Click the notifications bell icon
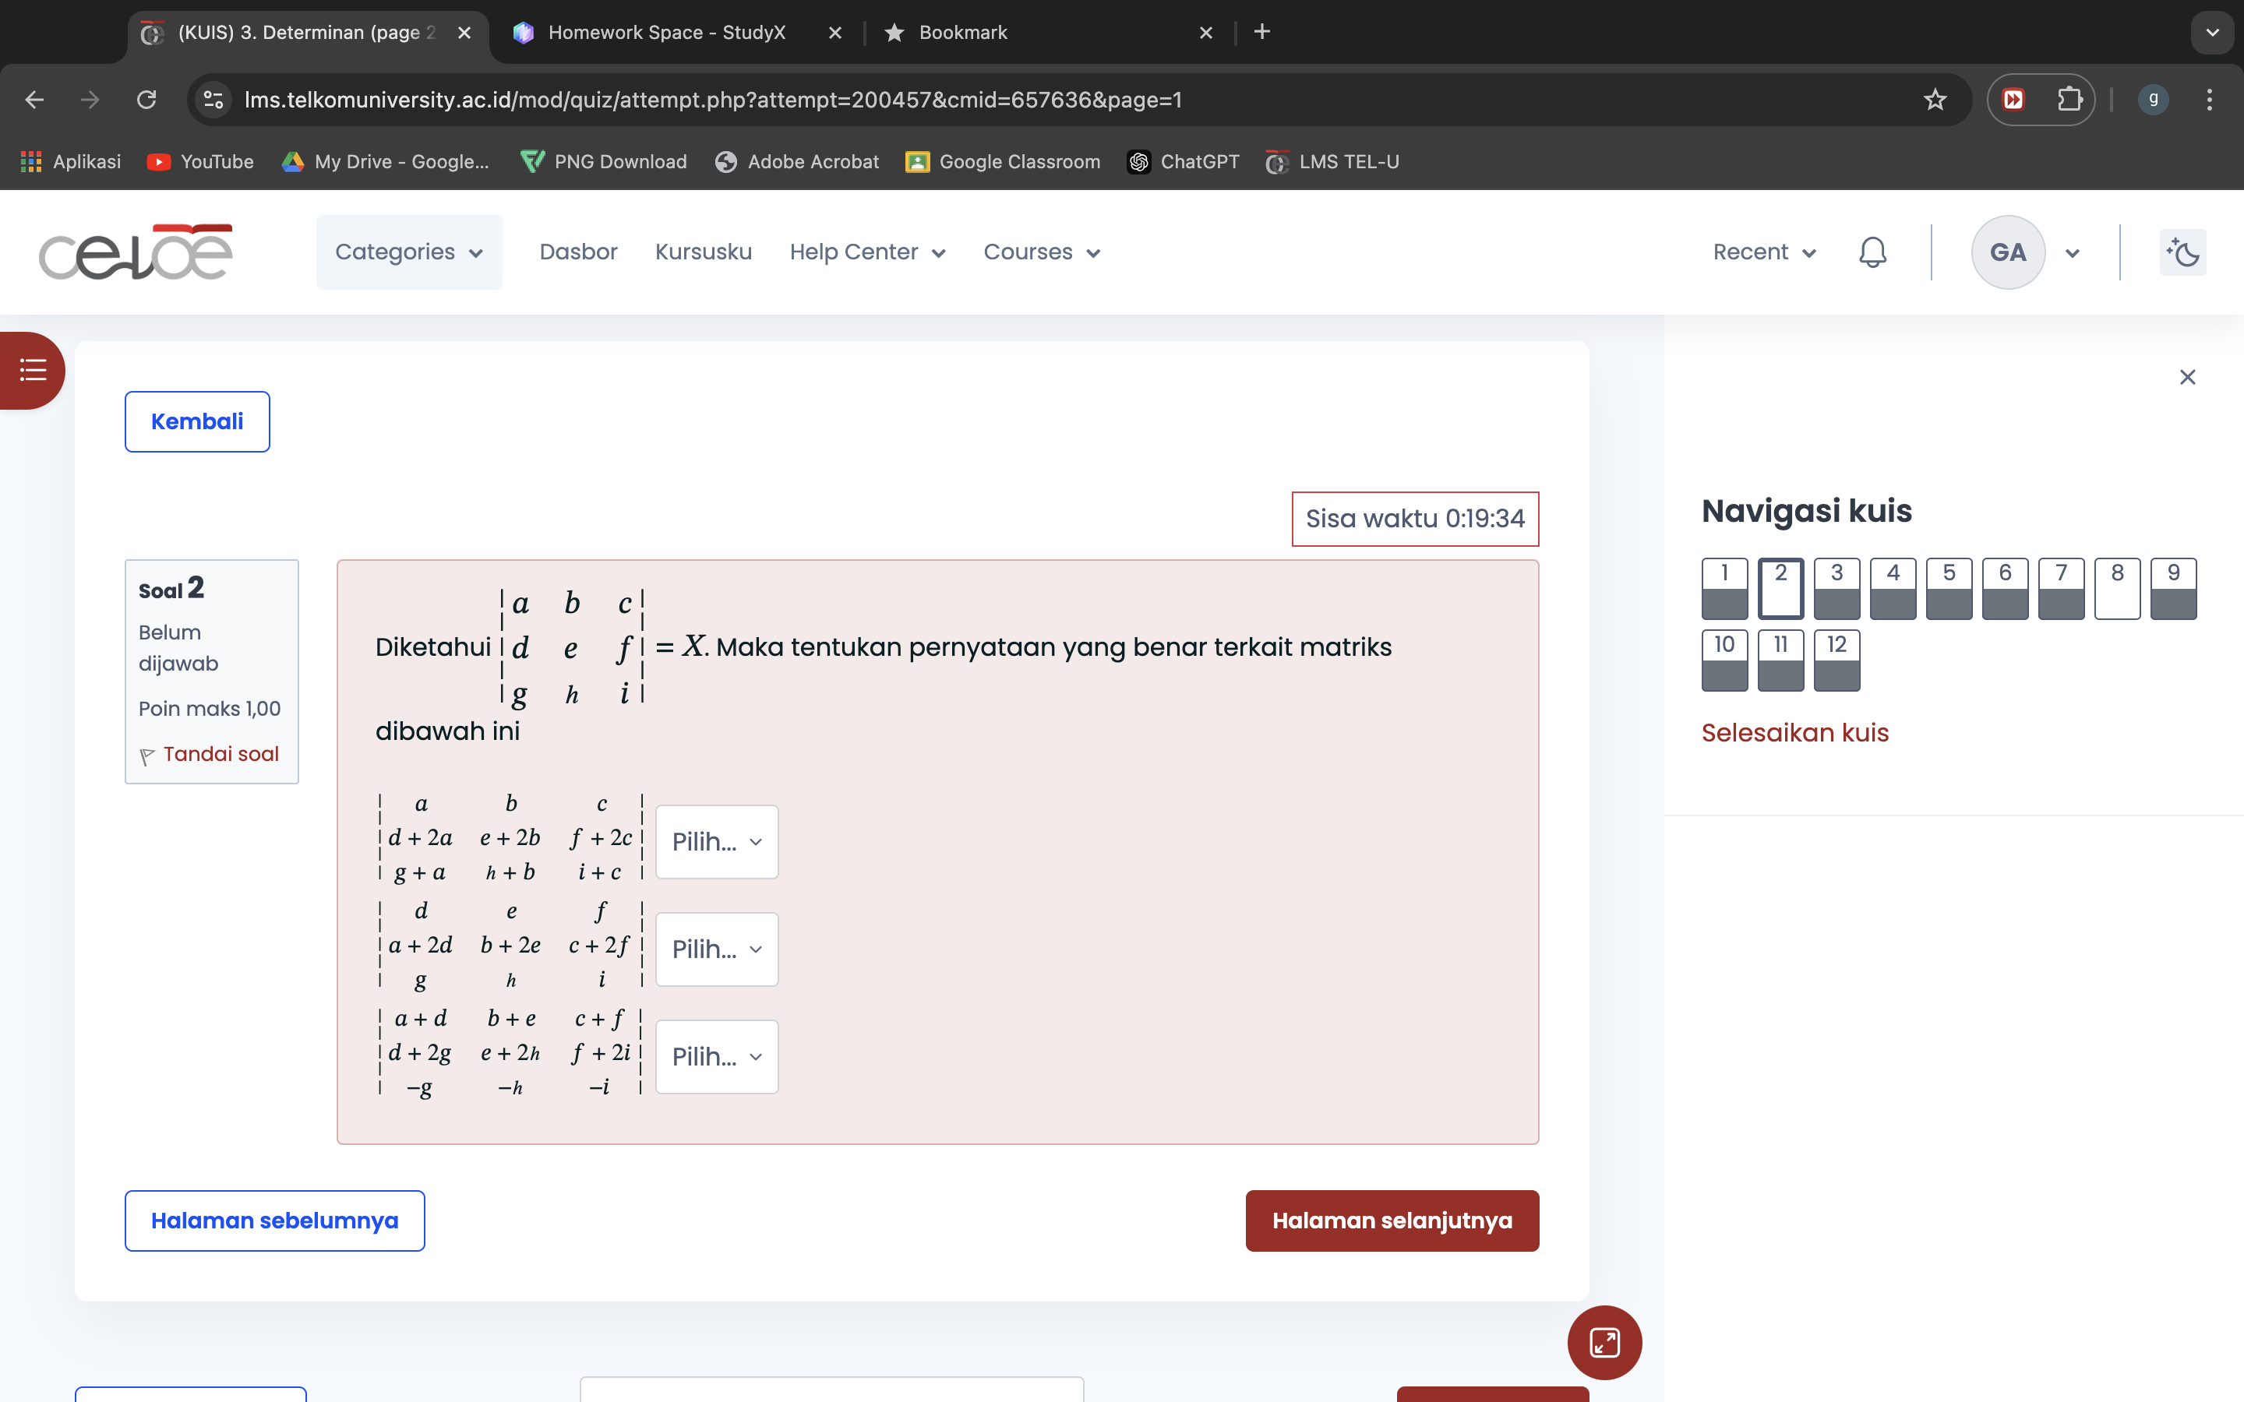The image size is (2244, 1402). [1872, 250]
